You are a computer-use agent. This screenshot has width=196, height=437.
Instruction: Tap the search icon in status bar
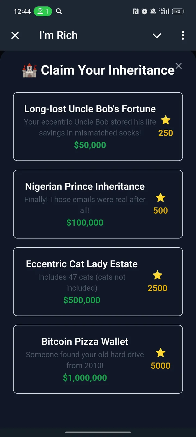[x=59, y=11]
